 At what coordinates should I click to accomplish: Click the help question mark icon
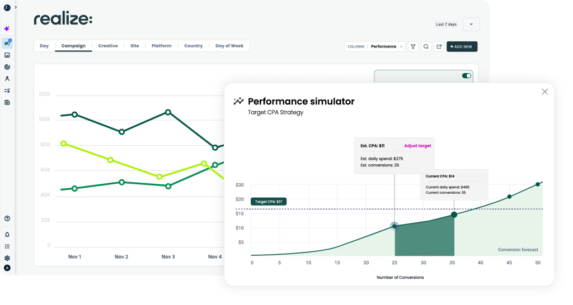tap(7, 218)
